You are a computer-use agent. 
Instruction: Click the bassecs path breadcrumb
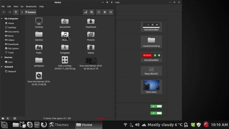(30, 12)
